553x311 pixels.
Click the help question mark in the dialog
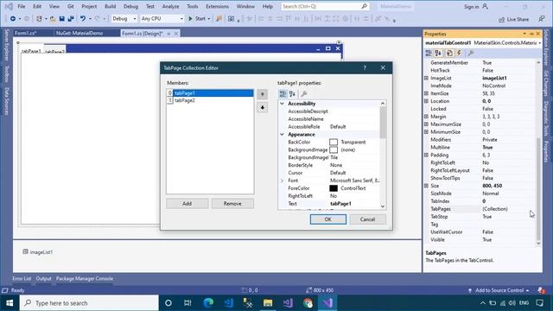click(365, 67)
